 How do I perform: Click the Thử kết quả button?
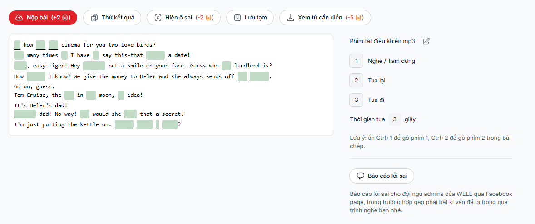[x=112, y=18]
